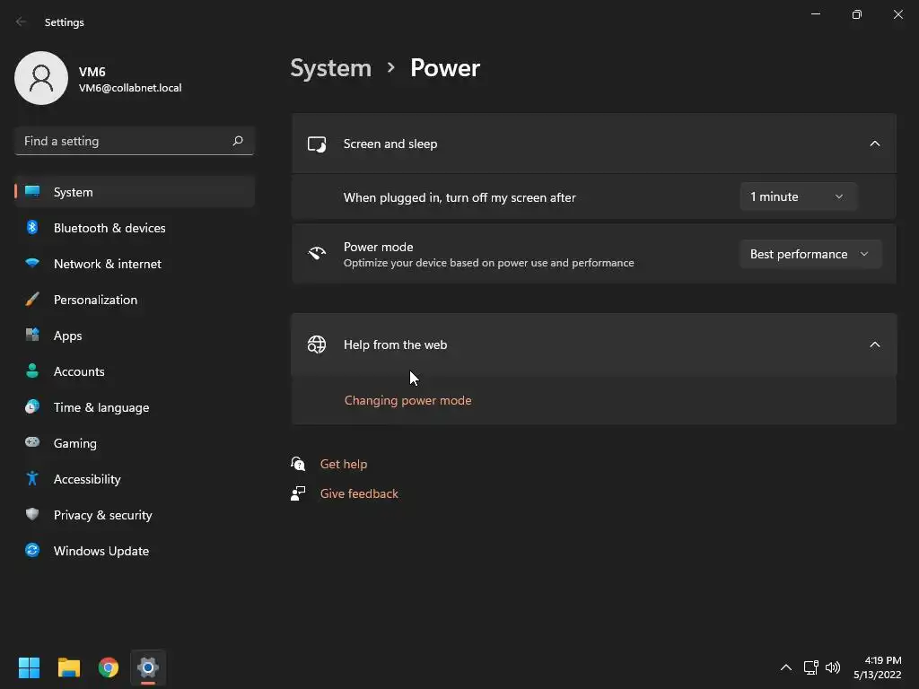Collapse the Help from the web section
Image resolution: width=919 pixels, height=689 pixels.
[875, 344]
